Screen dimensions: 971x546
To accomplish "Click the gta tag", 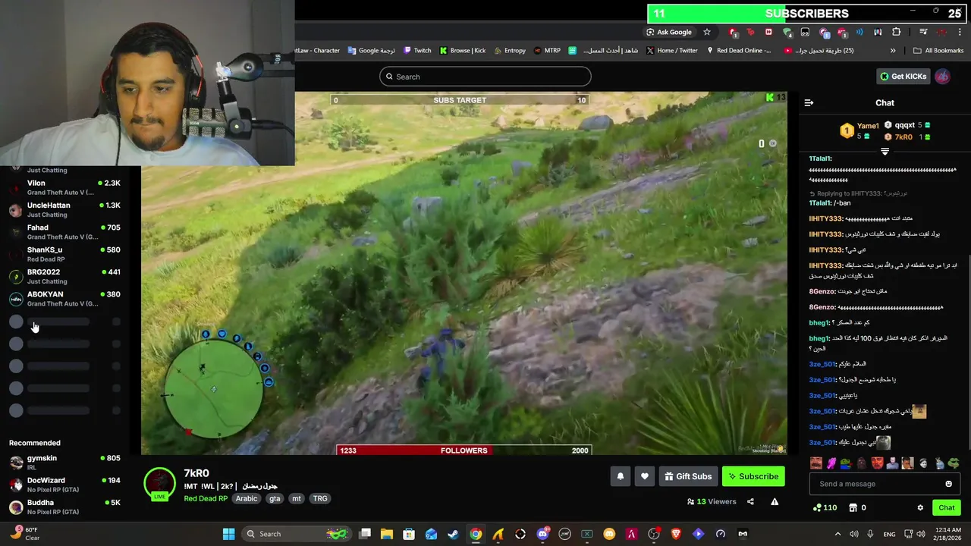I will tap(275, 498).
